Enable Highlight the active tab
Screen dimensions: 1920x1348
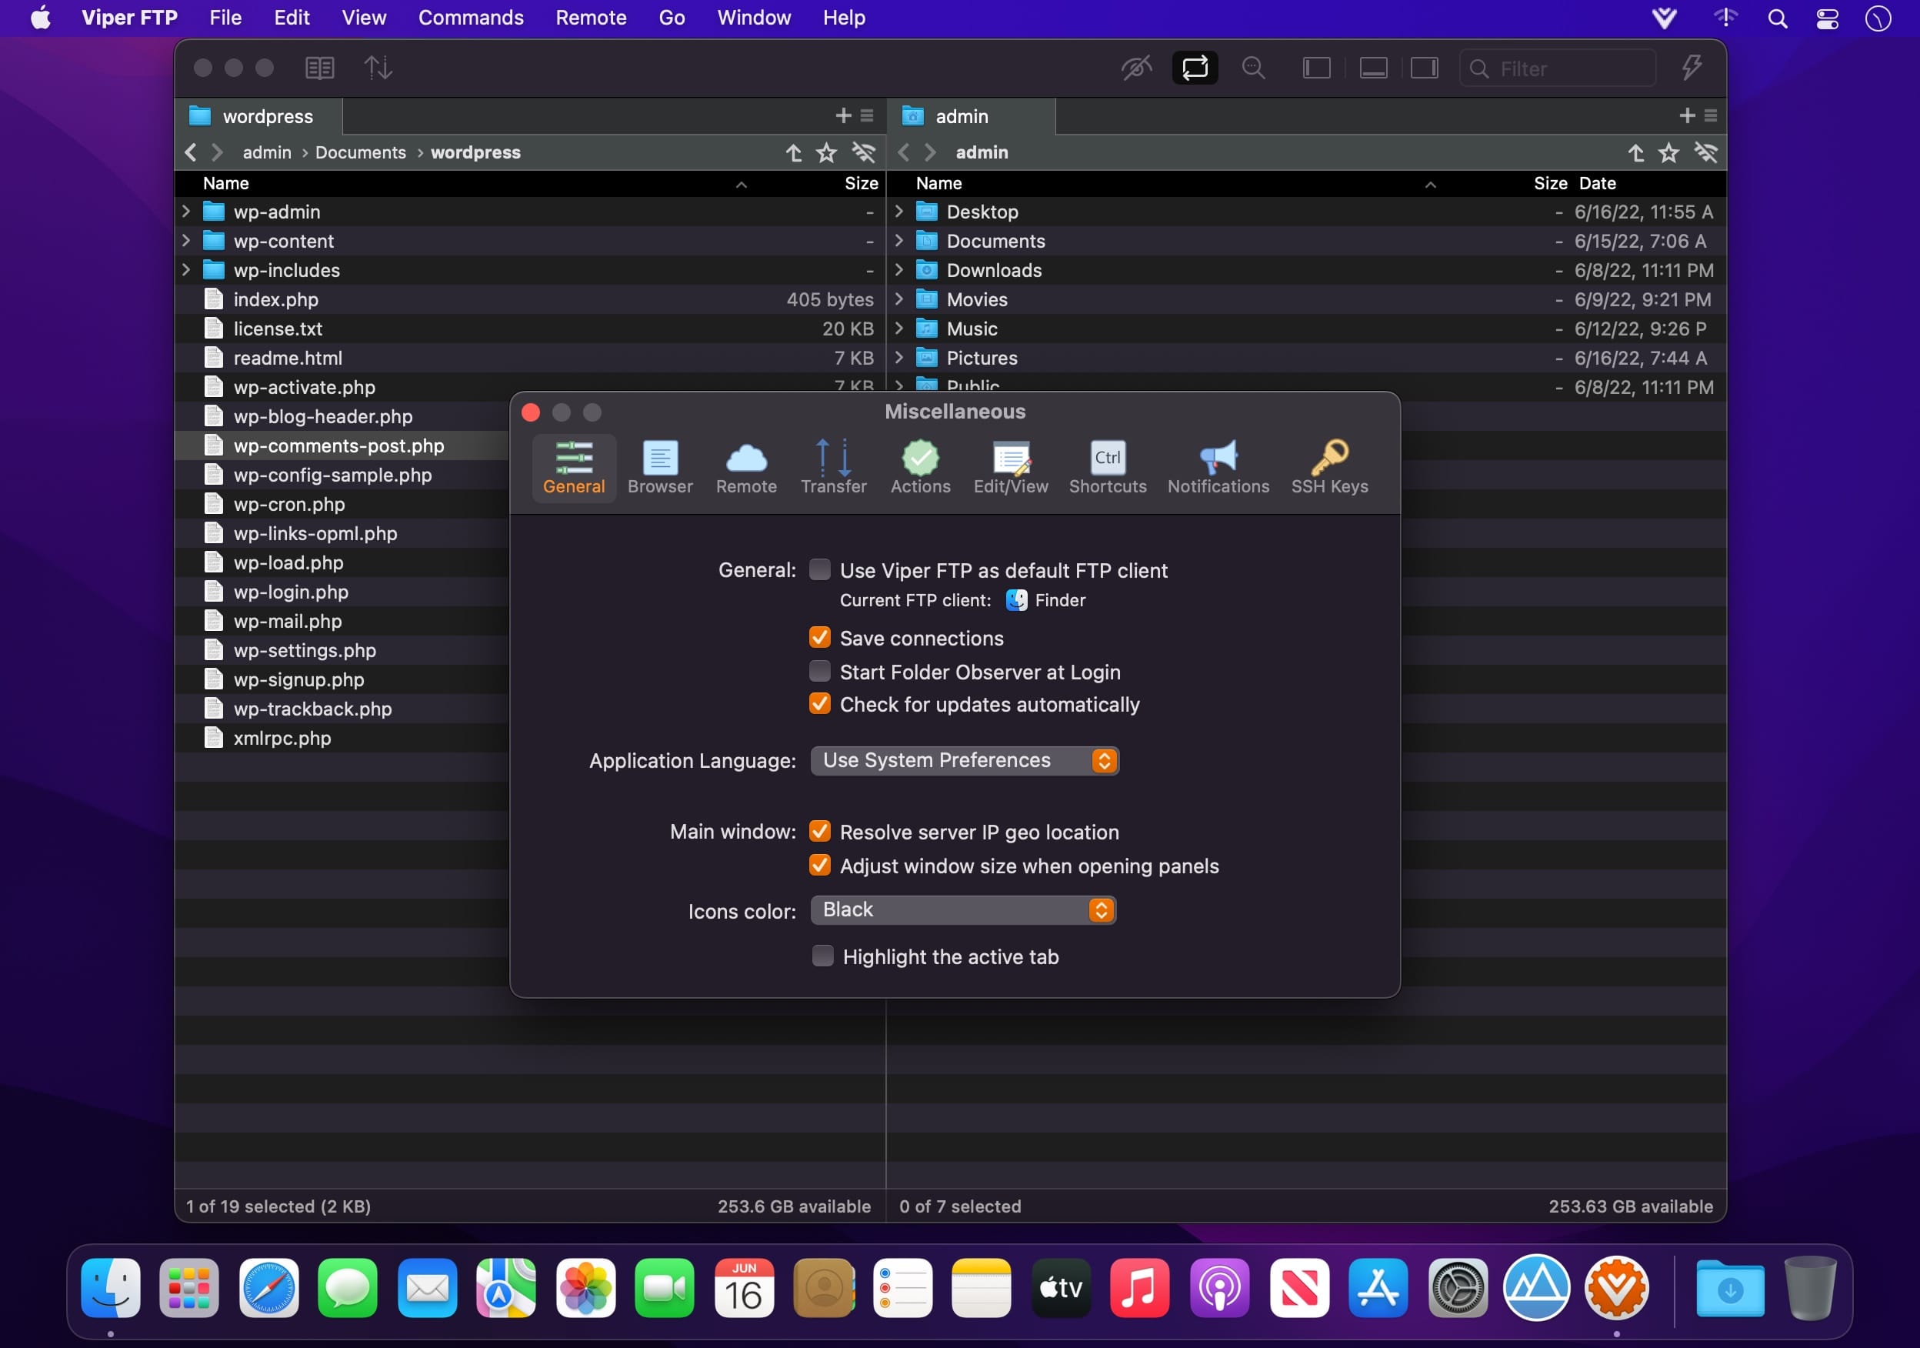click(x=823, y=956)
